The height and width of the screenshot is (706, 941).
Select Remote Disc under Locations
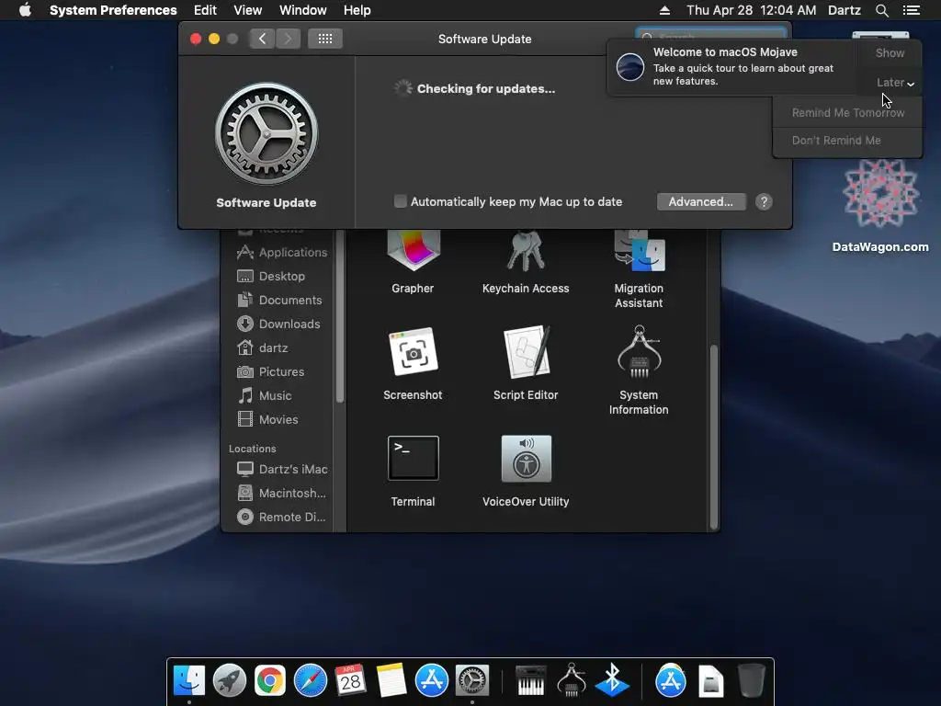(x=282, y=517)
